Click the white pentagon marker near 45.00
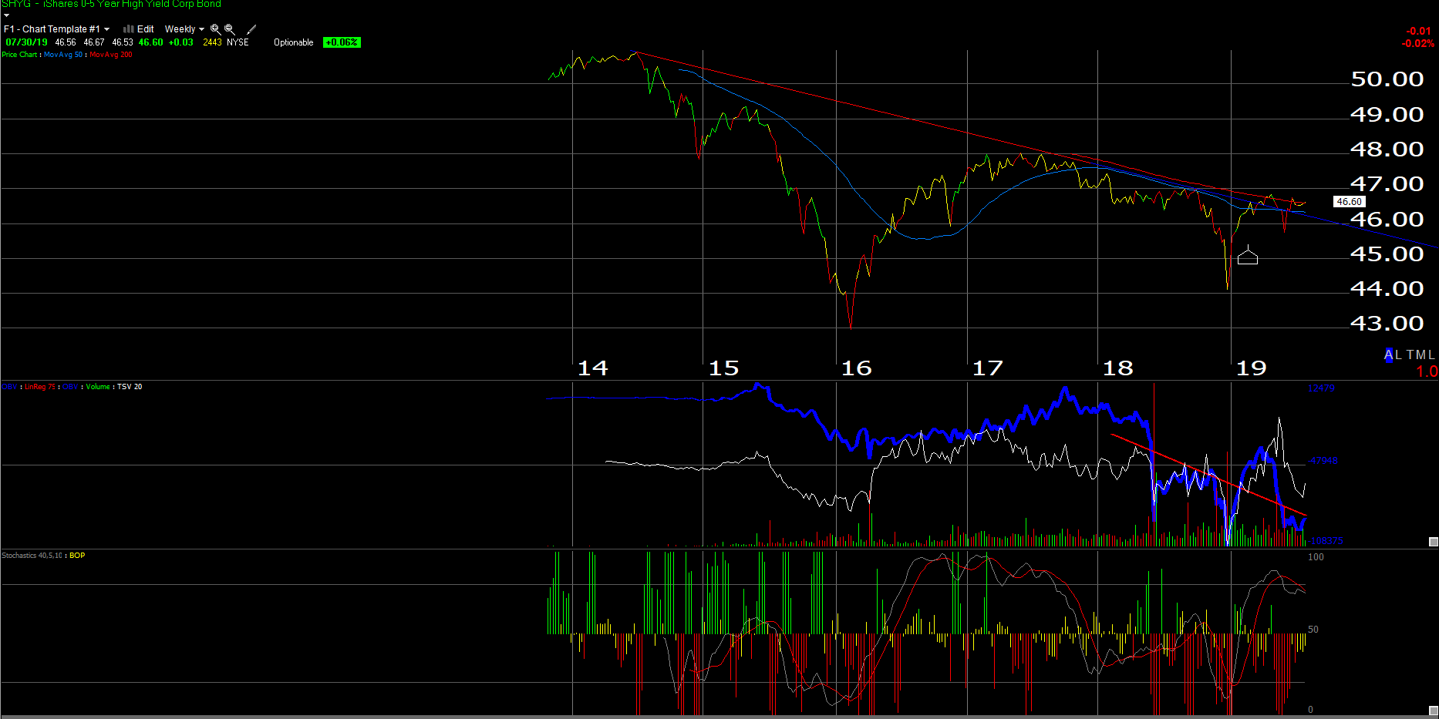The width and height of the screenshot is (1439, 719). [1248, 257]
